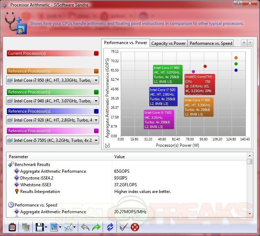Switch to the Capacity vs Power tab
Screen dimensions: 260x236
pyautogui.click(x=168, y=43)
